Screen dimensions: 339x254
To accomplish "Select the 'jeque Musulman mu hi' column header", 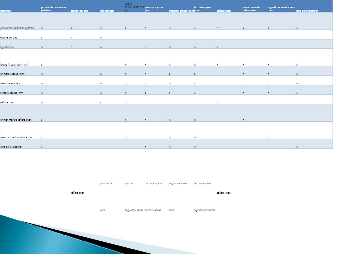I will click(x=134, y=7).
